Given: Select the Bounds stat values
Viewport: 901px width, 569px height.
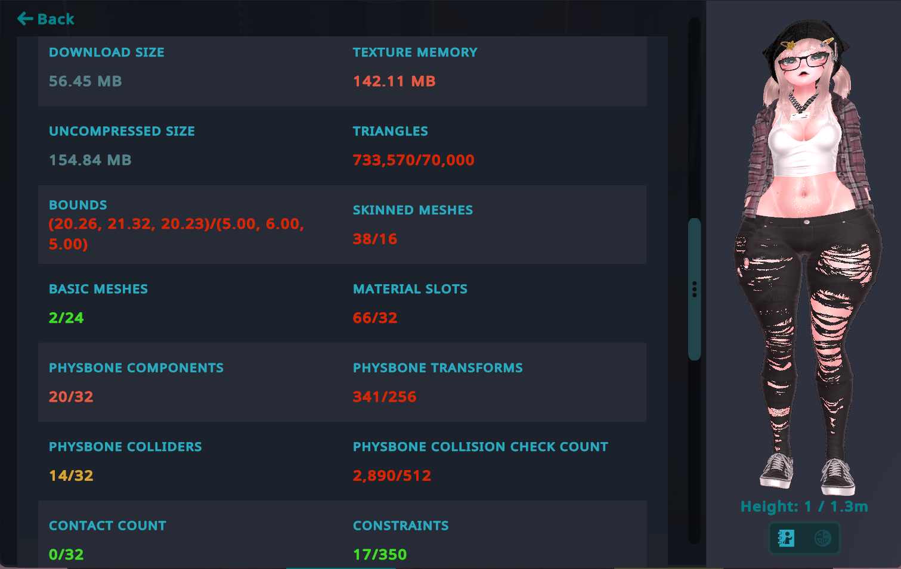Looking at the screenshot, I should 177,234.
